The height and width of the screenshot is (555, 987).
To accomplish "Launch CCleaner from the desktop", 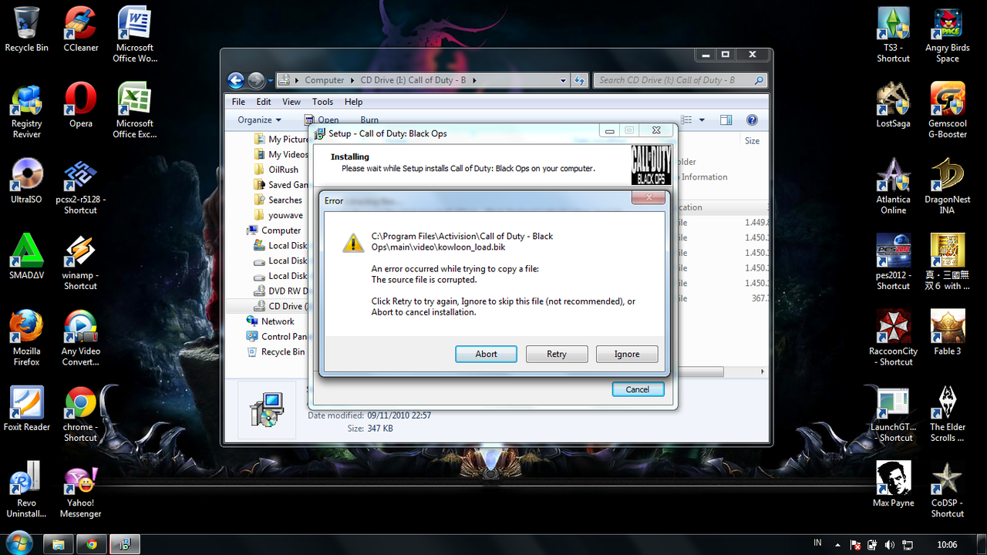I will [81, 29].
